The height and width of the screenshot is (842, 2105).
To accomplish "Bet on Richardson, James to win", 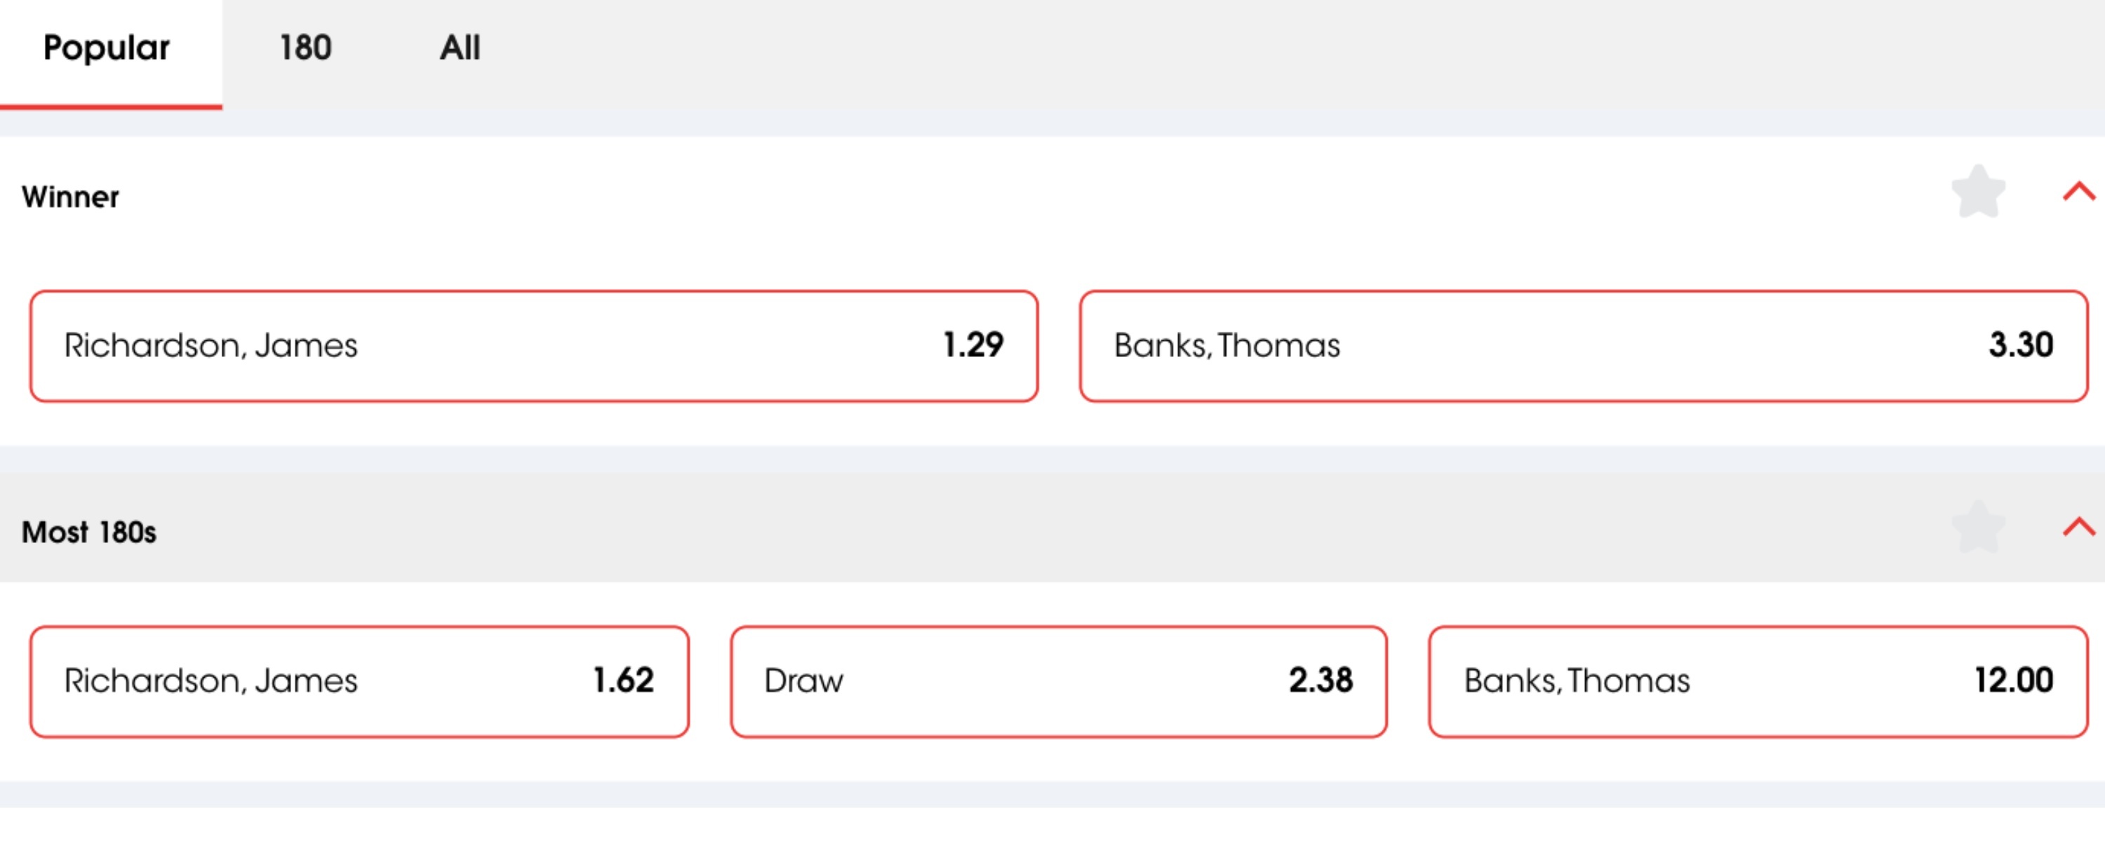I will coord(533,346).
